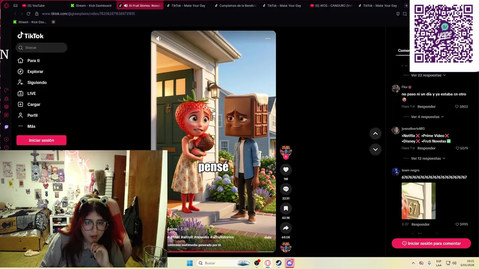The height and width of the screenshot is (269, 479).
Task: Expand the video caption with 'más'
Action: (268, 237)
